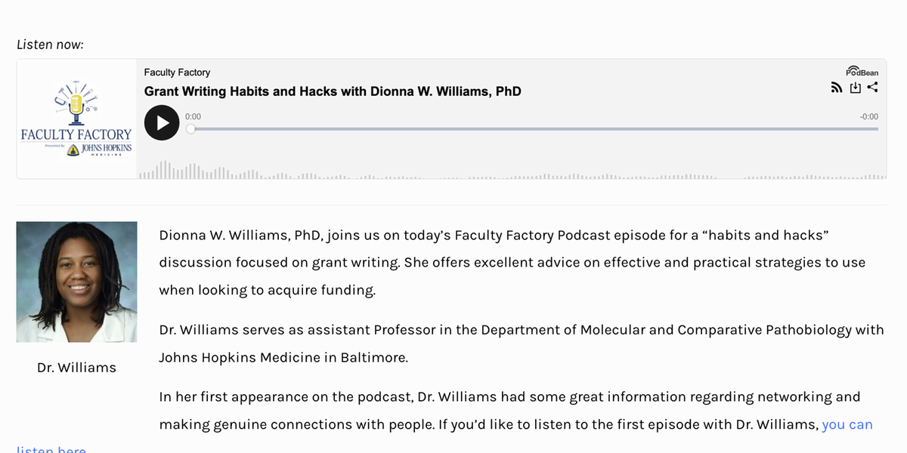The height and width of the screenshot is (453, 907).
Task: Click the Faculty Factory cover art
Action: point(76,119)
